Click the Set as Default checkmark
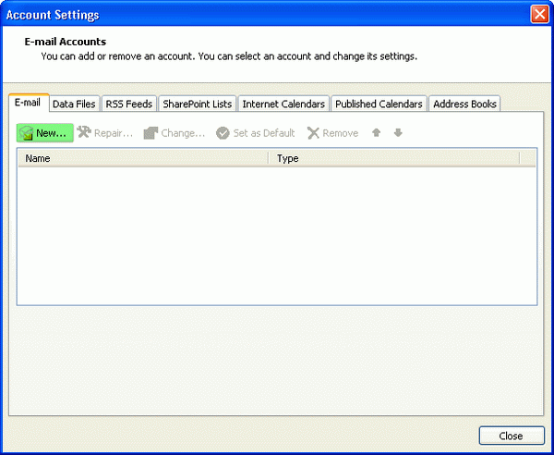 (223, 133)
